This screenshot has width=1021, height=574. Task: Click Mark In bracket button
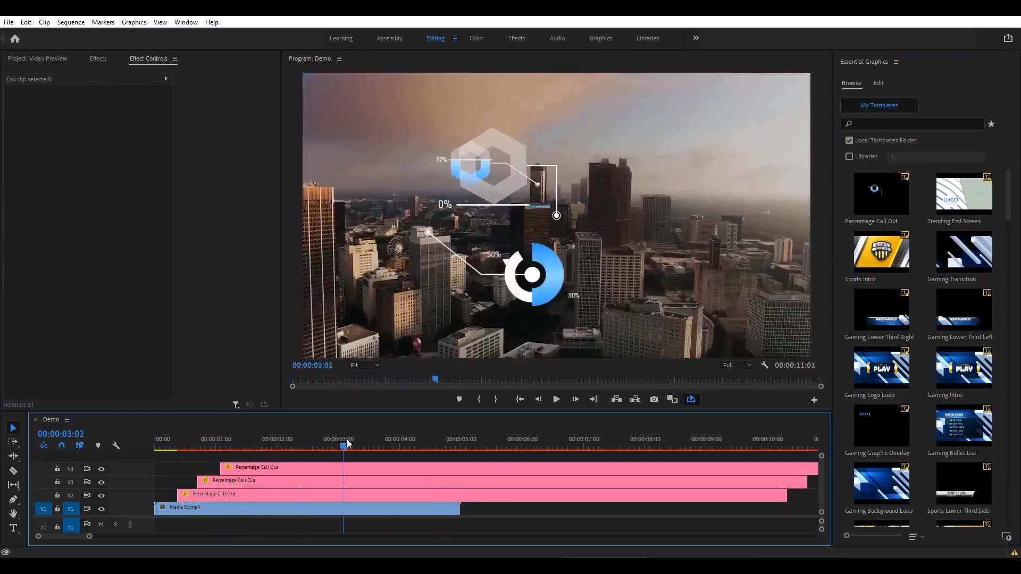479,399
